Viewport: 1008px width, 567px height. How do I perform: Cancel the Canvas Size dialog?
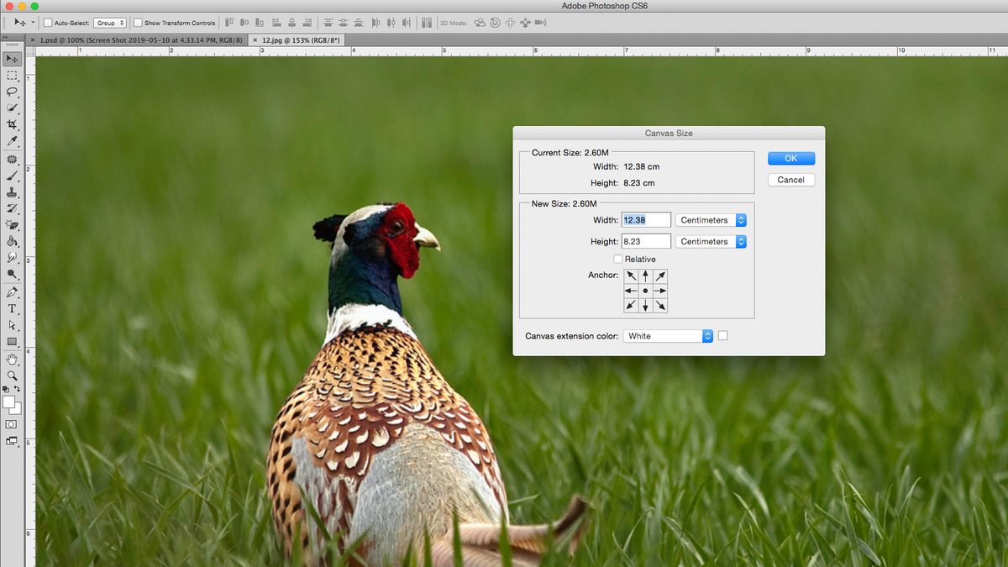(x=790, y=179)
